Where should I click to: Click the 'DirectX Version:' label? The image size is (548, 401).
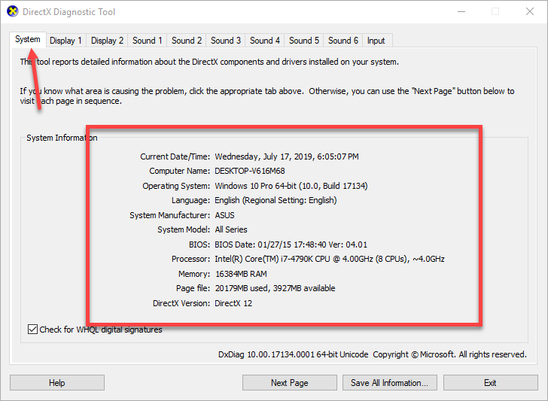(x=181, y=303)
